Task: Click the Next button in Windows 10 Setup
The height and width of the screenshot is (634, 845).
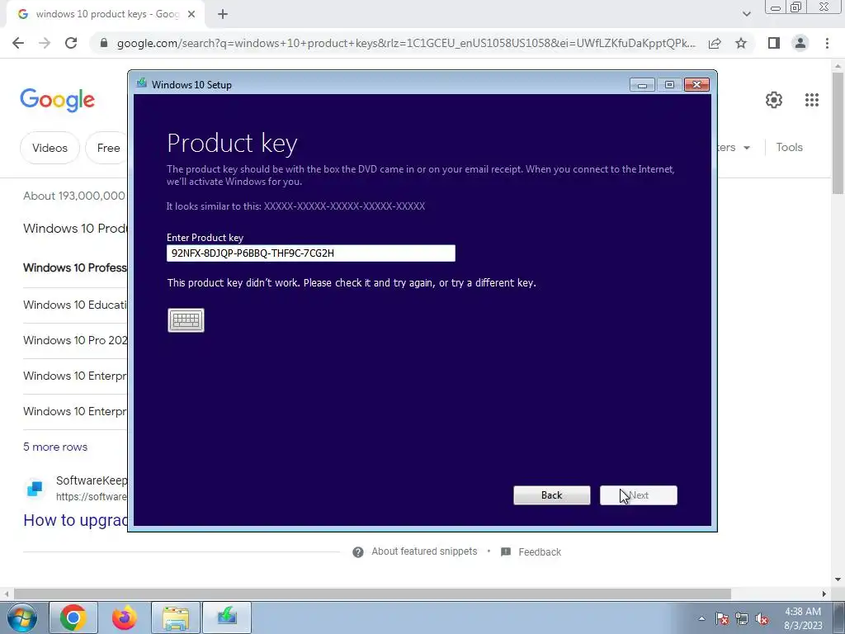Action: 638,495
